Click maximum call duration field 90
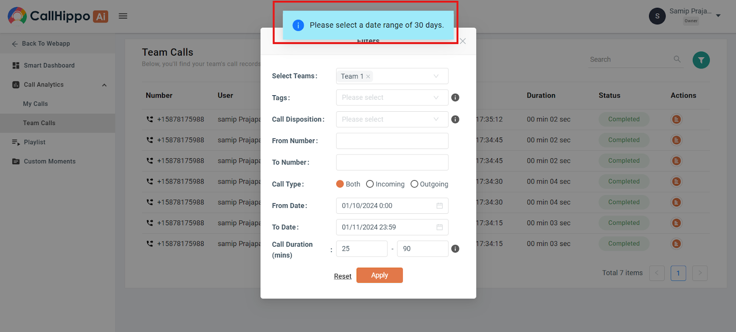The height and width of the screenshot is (332, 736). [423, 249]
